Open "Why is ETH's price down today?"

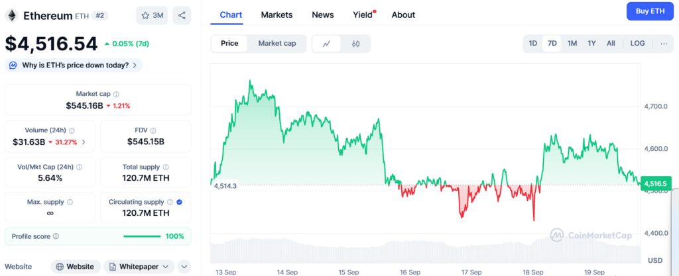(x=74, y=65)
